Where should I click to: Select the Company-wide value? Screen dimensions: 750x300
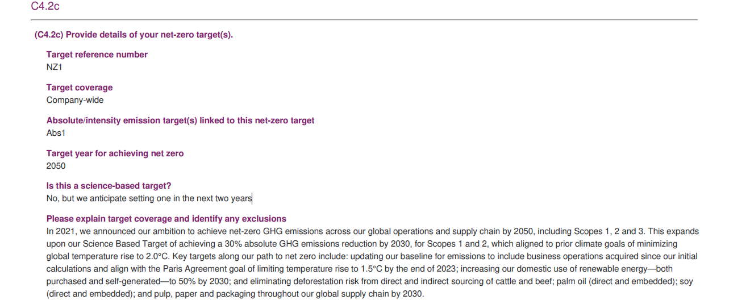[x=75, y=100]
